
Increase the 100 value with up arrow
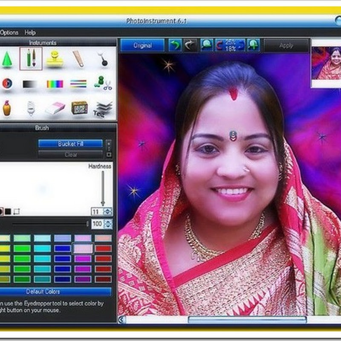(108, 222)
